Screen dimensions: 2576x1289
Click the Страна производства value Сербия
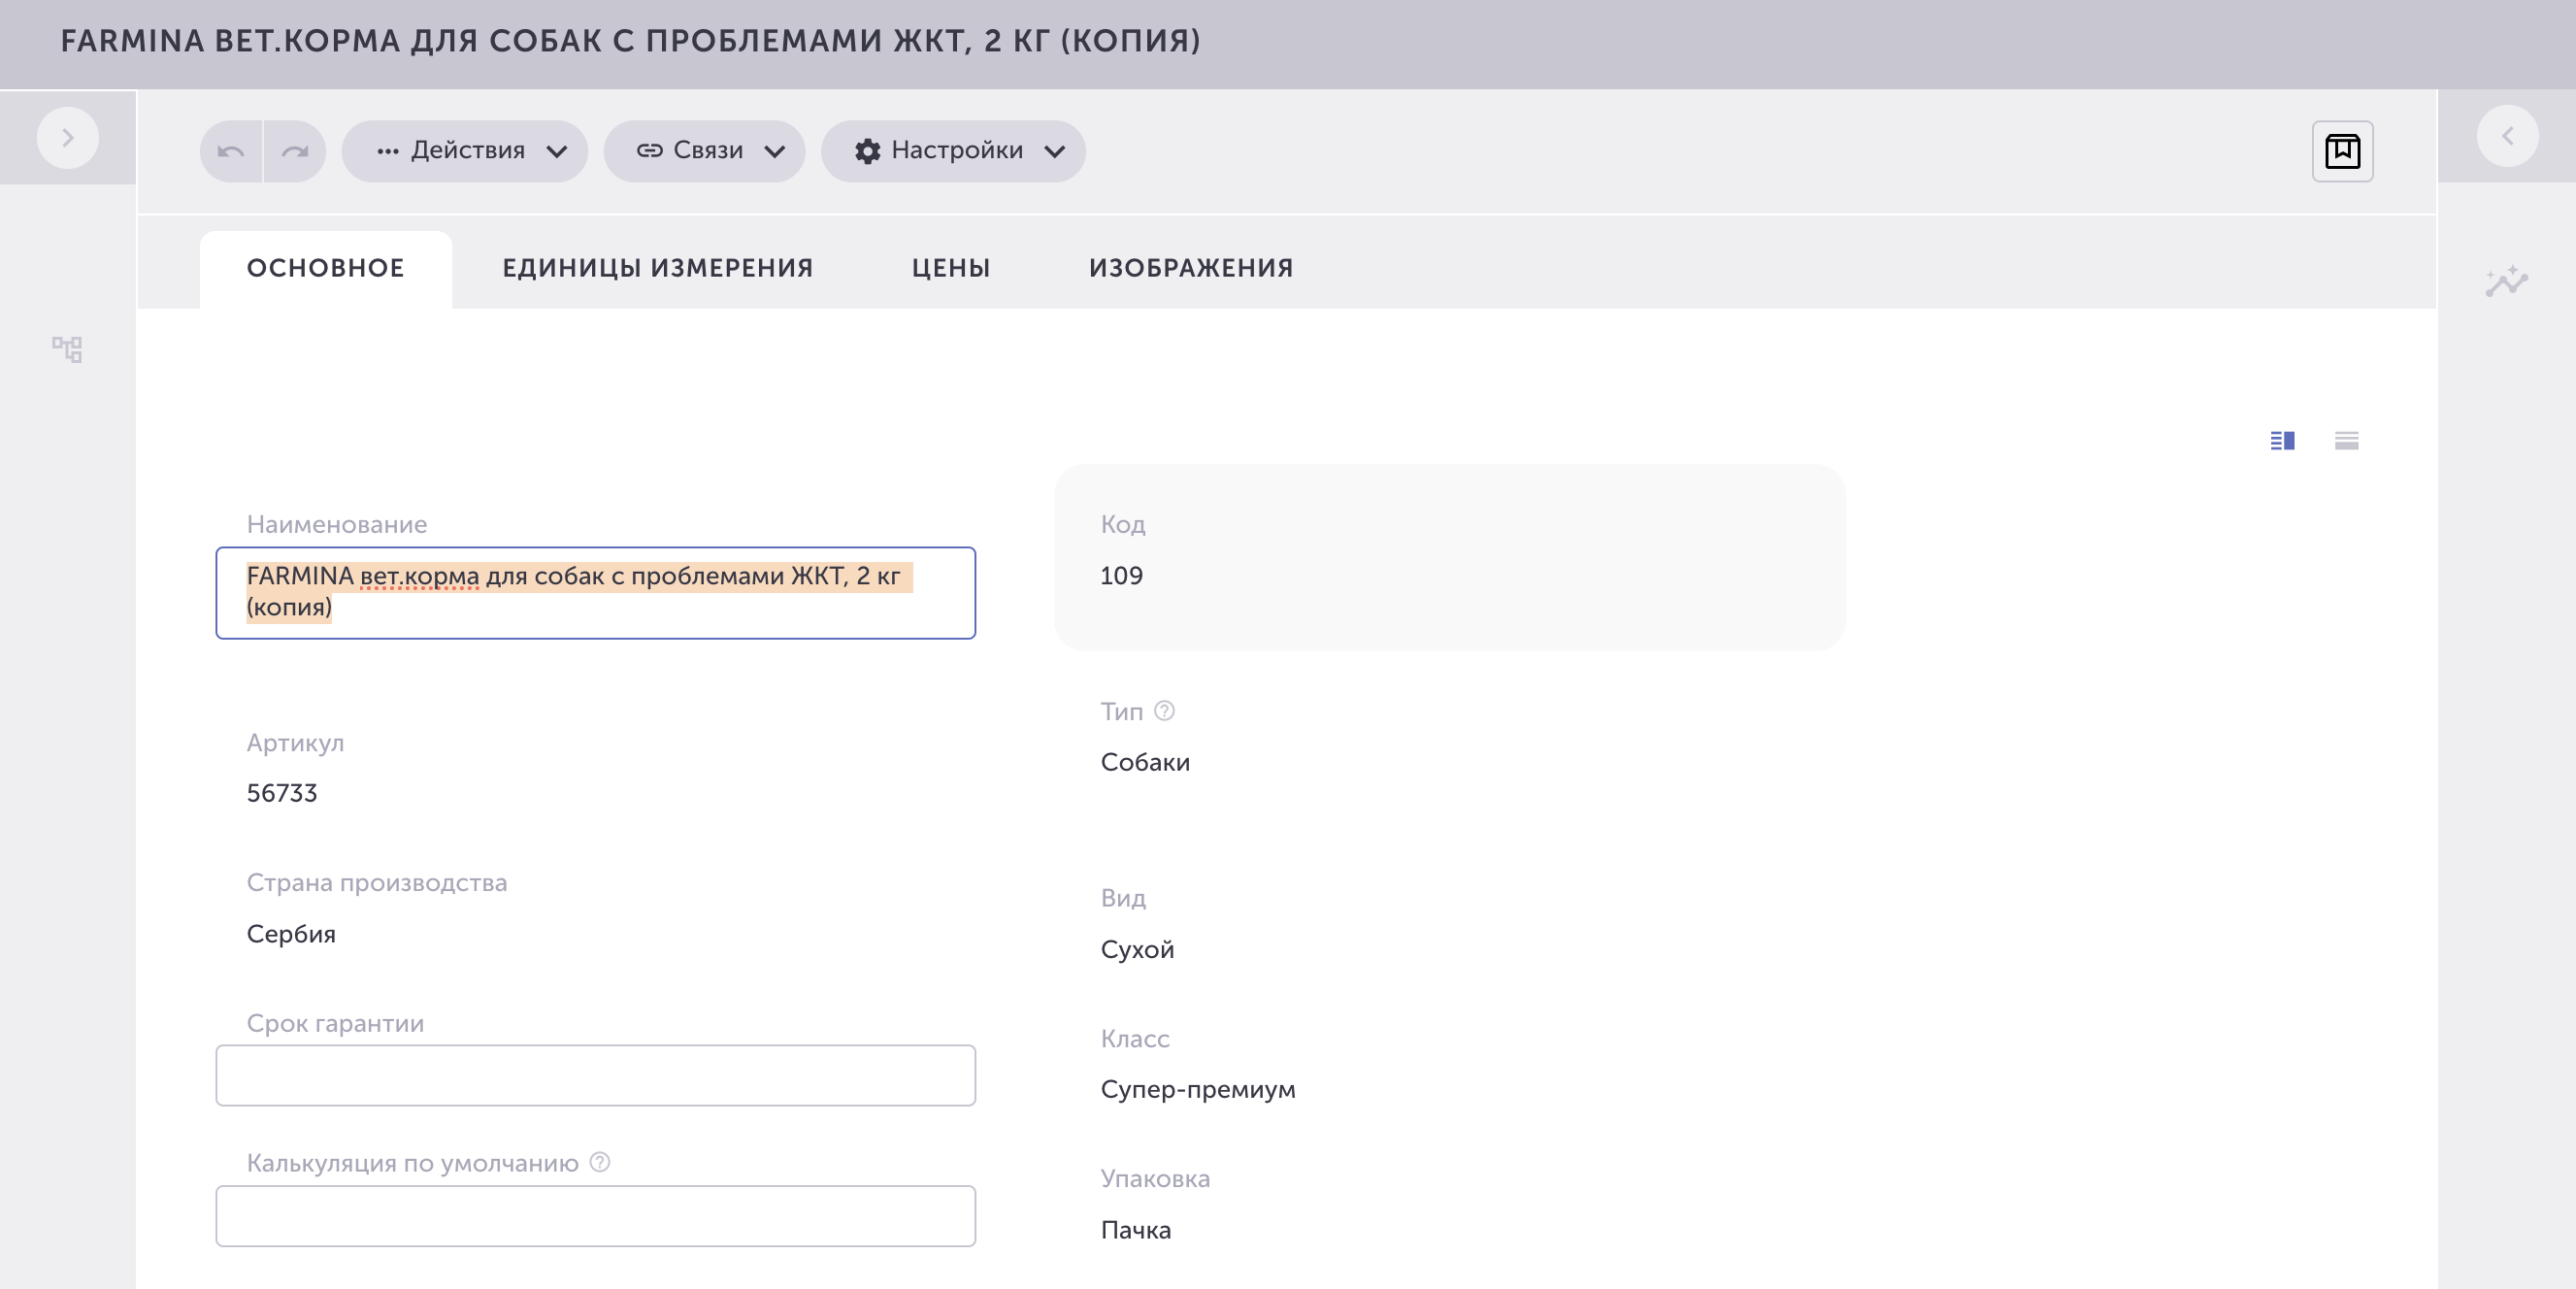291,934
